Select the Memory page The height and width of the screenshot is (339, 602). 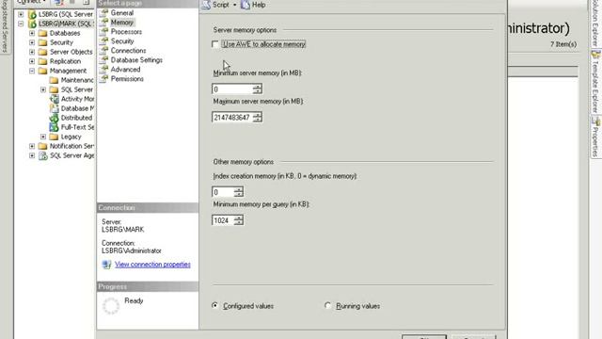(121, 23)
